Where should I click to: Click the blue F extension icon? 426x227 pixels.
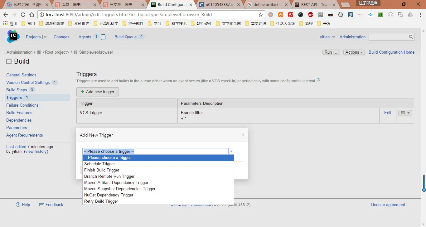pyautogui.click(x=351, y=15)
